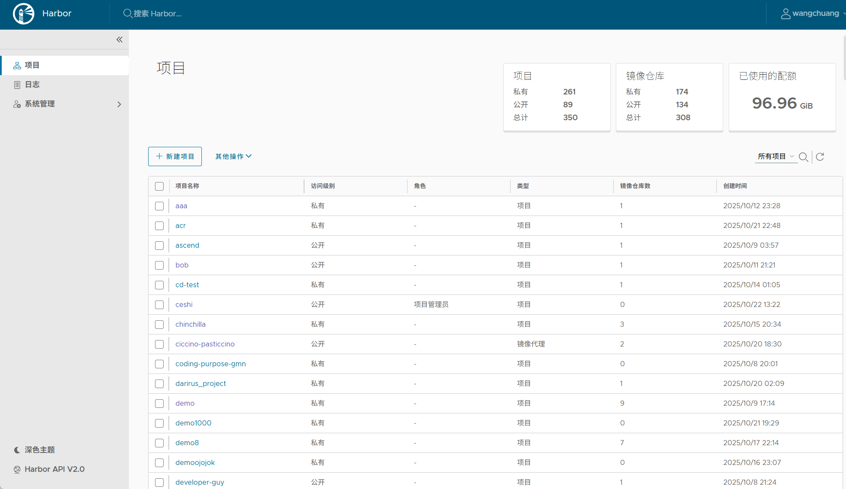Open the chinchilla project link
Screen dimensions: 846x489
tap(190, 324)
